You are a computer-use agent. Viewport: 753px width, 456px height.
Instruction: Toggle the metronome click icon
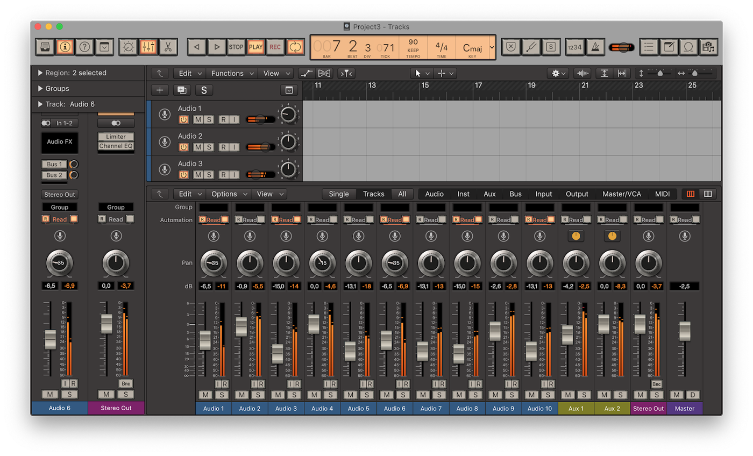(x=594, y=47)
